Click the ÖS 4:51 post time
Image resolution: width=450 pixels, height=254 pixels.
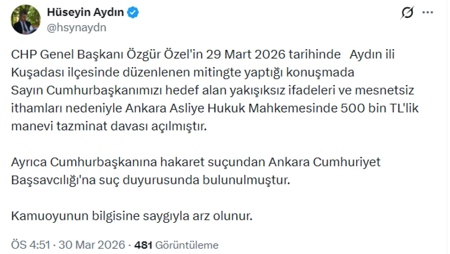coord(31,245)
